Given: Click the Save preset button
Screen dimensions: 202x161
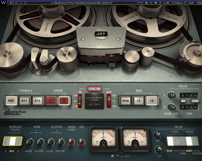Looking at the screenshot, I should (191, 3).
